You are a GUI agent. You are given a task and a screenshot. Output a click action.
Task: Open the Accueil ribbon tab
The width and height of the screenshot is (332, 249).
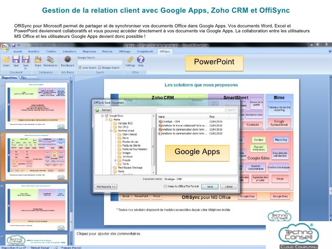click(18, 52)
